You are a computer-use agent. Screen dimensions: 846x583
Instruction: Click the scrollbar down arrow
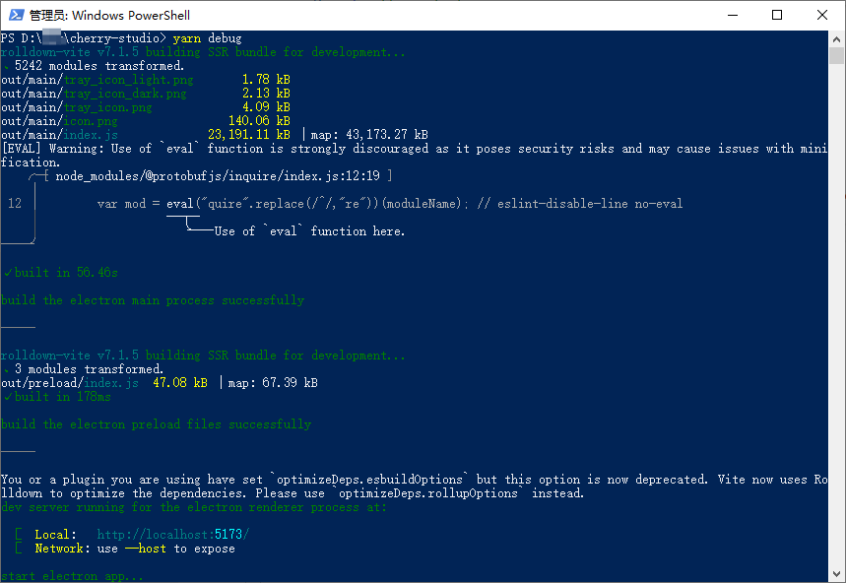coord(836,574)
